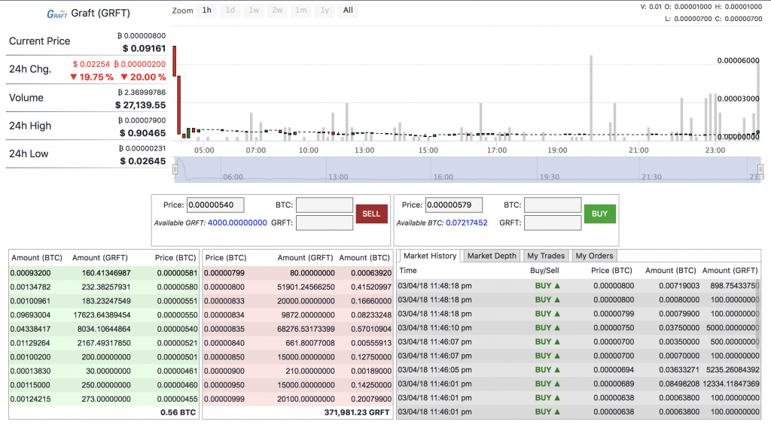Select the 1w zoom button

tap(254, 11)
